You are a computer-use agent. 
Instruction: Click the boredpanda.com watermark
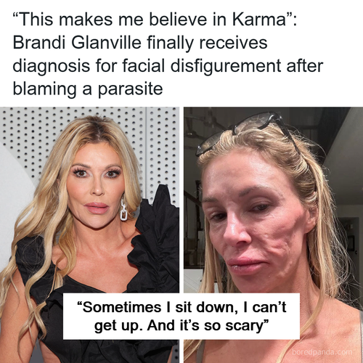point(322,351)
